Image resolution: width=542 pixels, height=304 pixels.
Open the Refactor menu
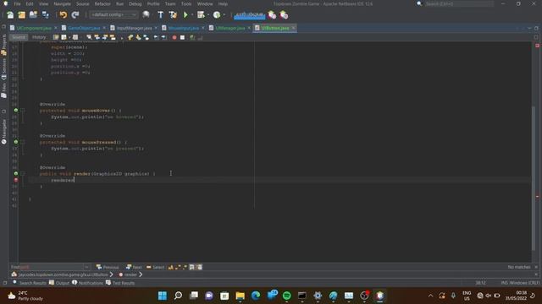tap(102, 3)
